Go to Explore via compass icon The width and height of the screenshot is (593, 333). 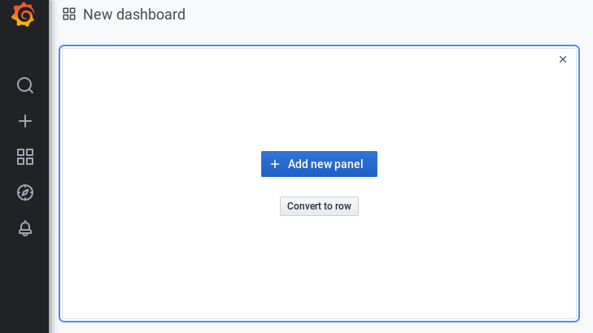point(25,192)
